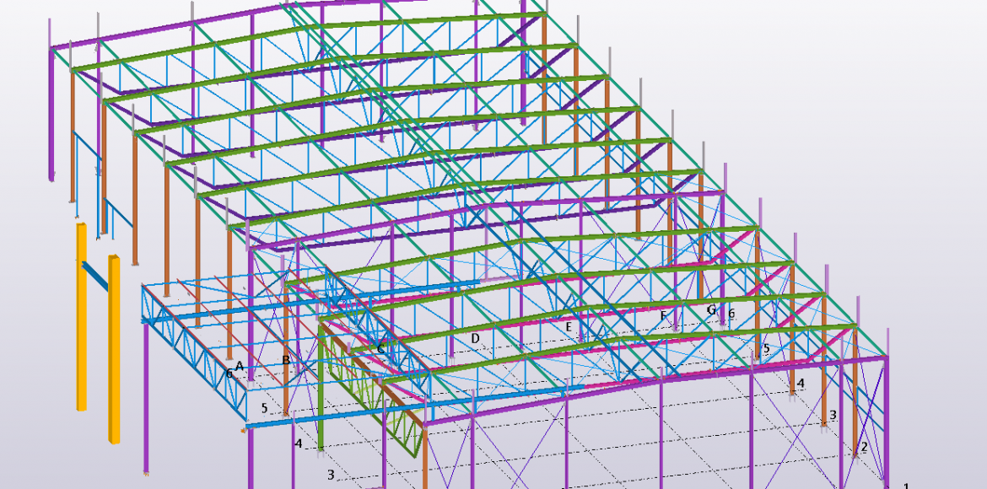Viewport: 987px width, 489px height.
Task: Pick the blue brace between yellow columns
Action: point(97,277)
